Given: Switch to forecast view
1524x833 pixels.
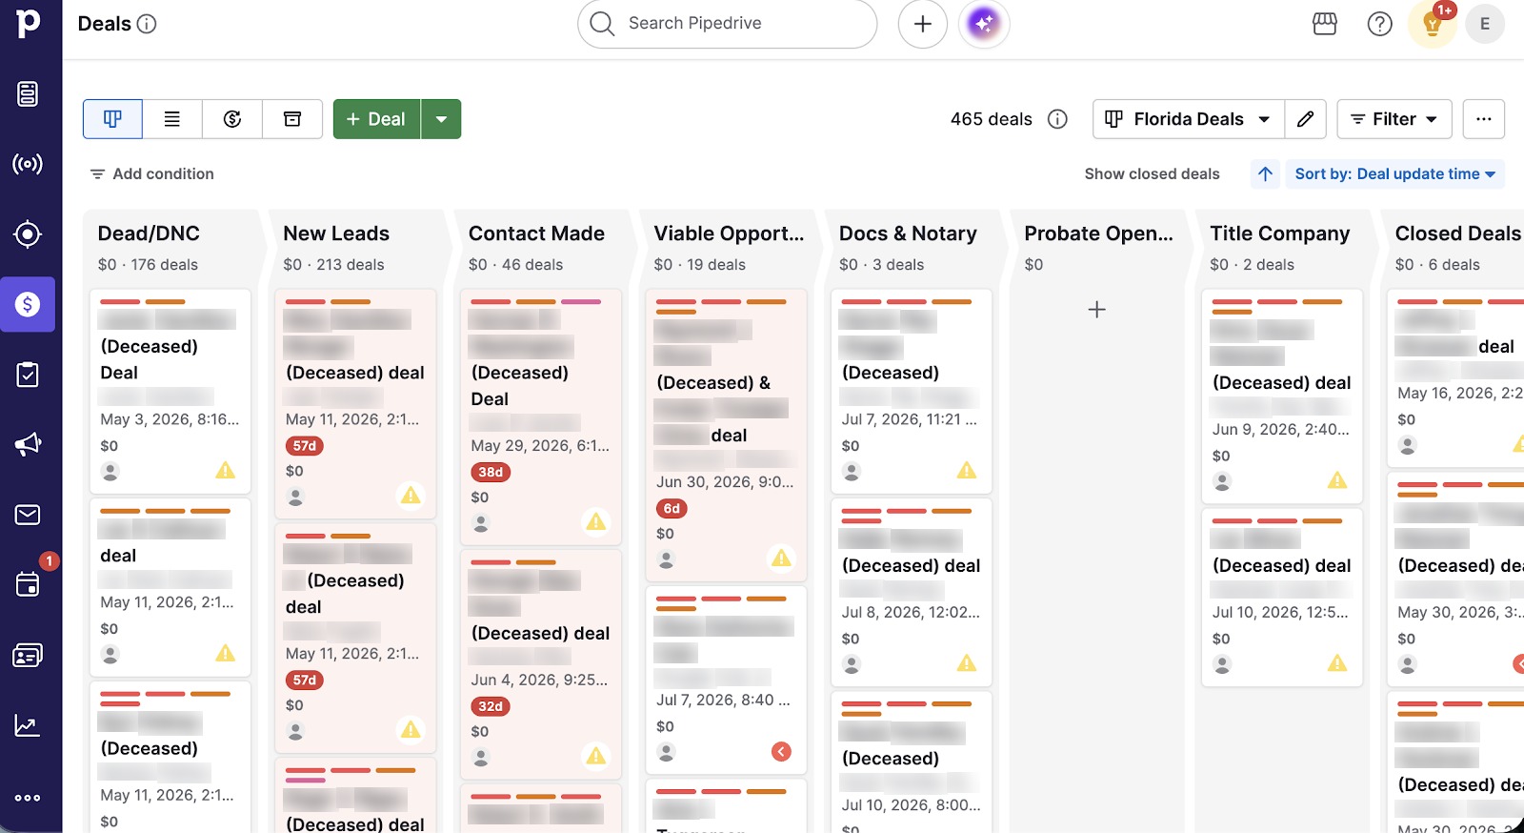Looking at the screenshot, I should point(232,119).
